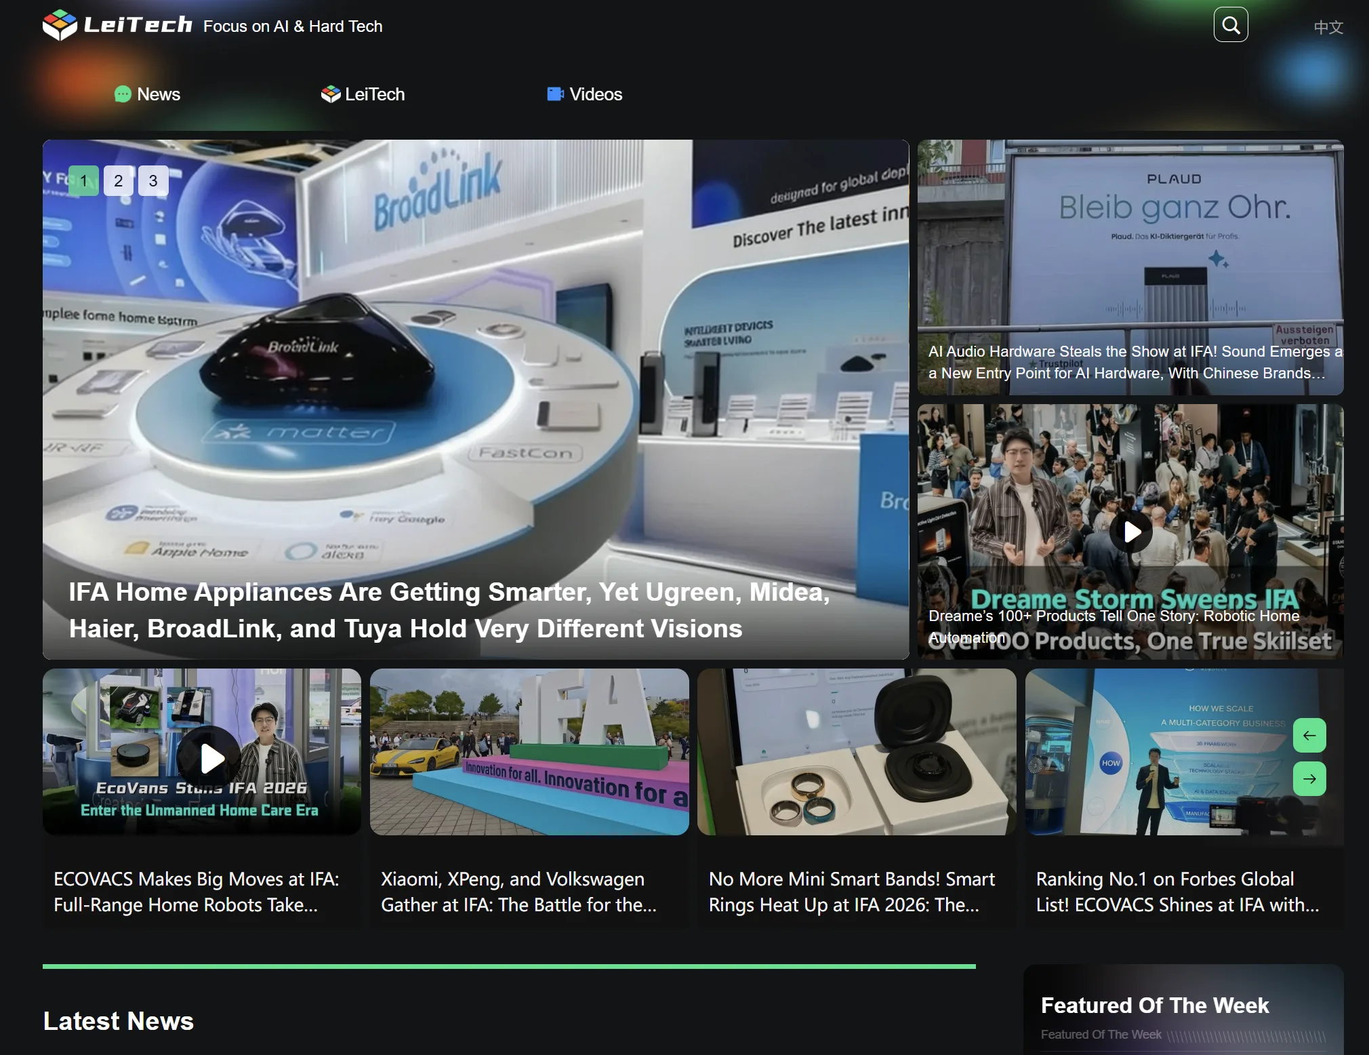The width and height of the screenshot is (1369, 1055).
Task: Open Dreame's 100+ Products article title
Action: (x=1114, y=626)
